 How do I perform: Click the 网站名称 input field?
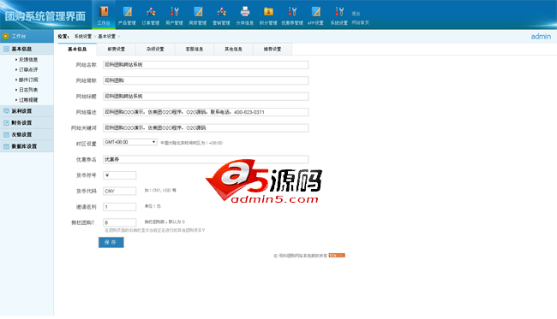coord(206,65)
